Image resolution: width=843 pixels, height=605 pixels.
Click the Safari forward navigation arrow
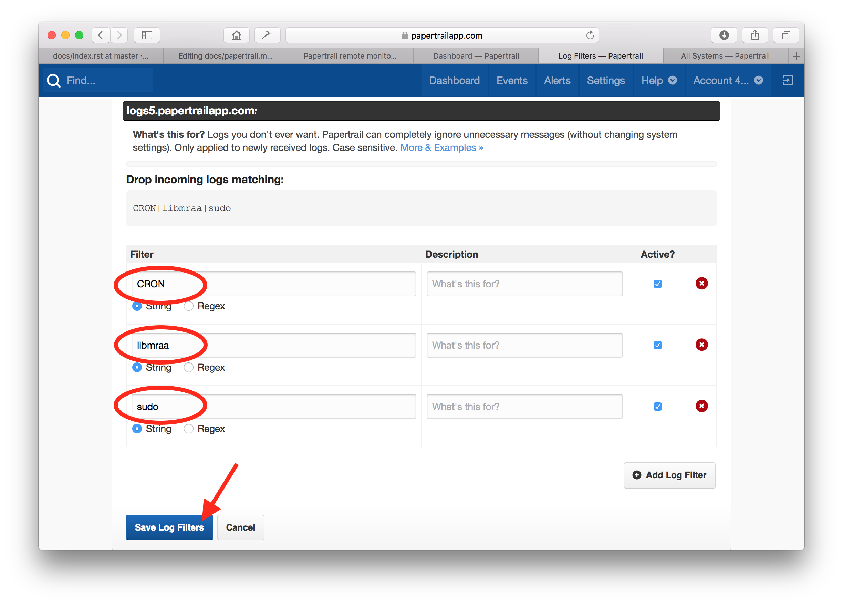point(119,35)
